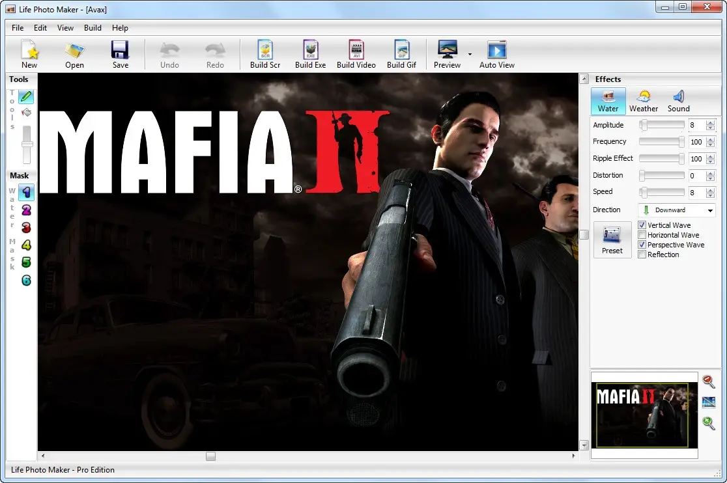Save the current project
This screenshot has height=483, width=727.
tap(120, 54)
